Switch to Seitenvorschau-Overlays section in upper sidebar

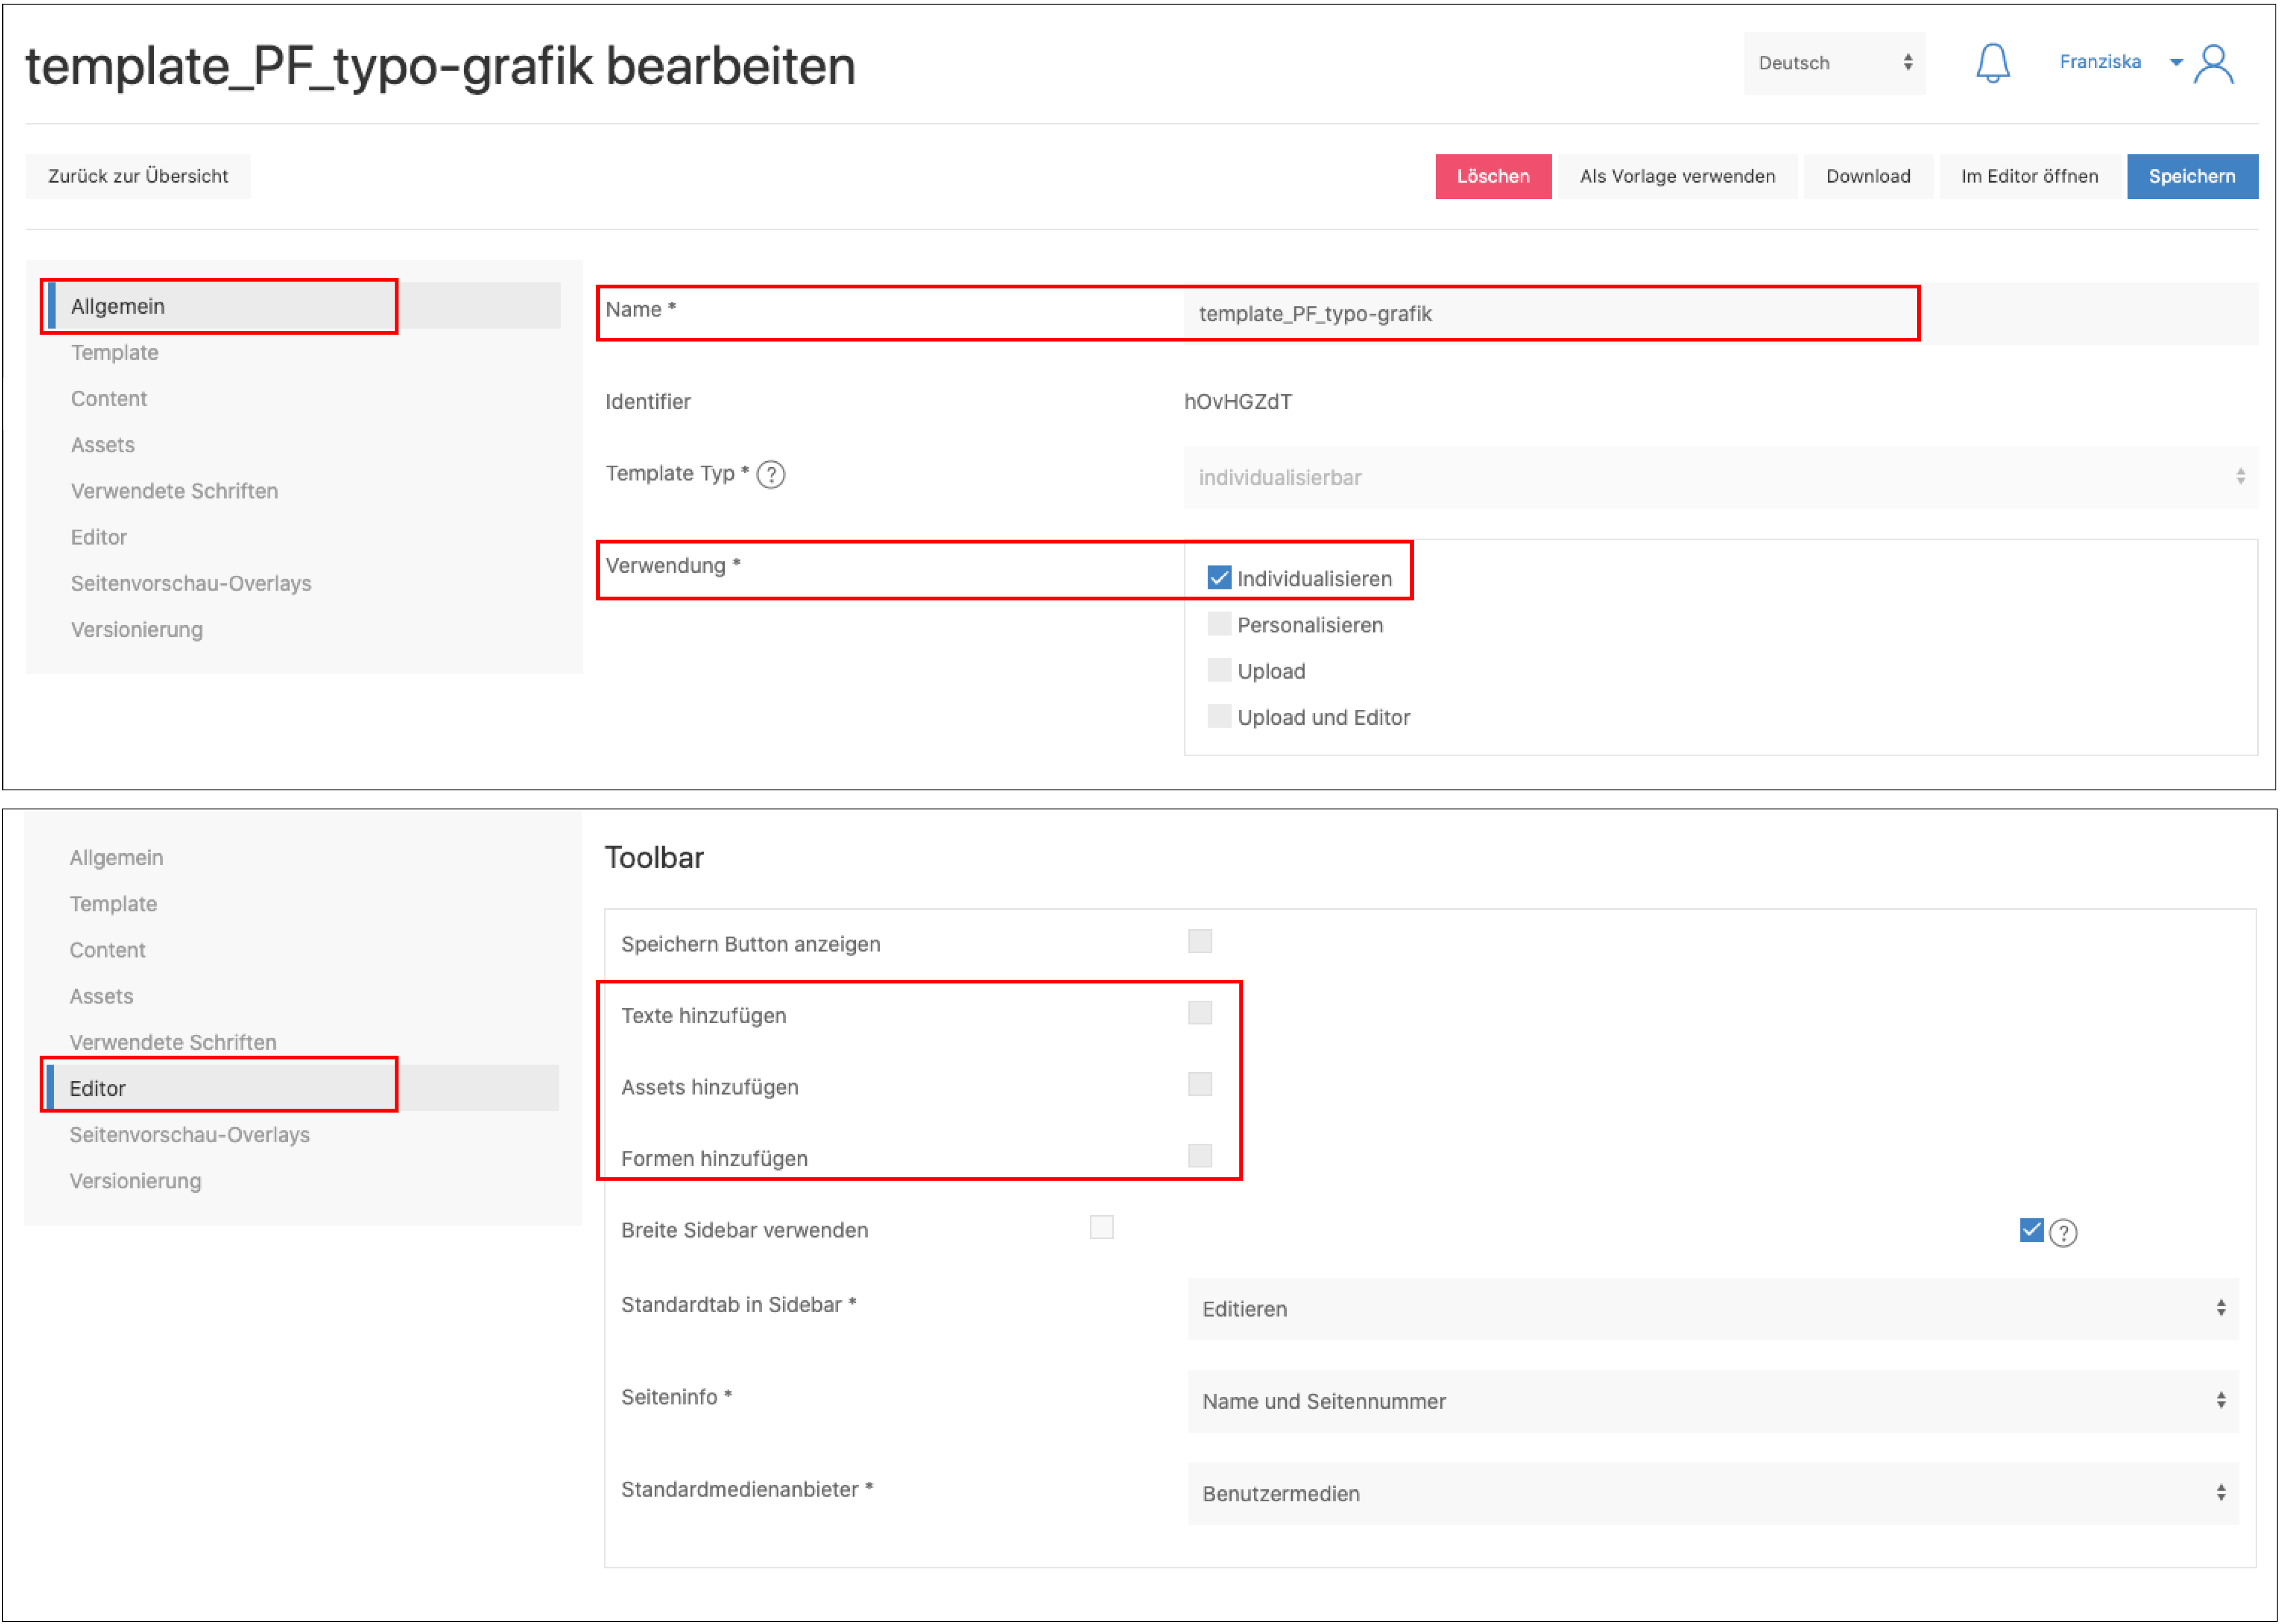point(191,583)
